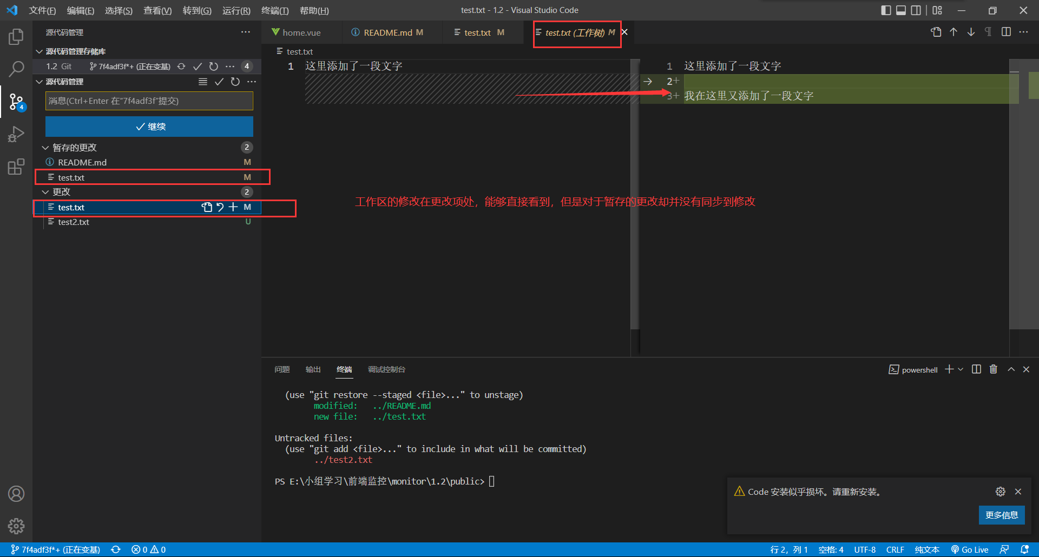Open the Accounts menu icon
The width and height of the screenshot is (1039, 557).
(16, 494)
